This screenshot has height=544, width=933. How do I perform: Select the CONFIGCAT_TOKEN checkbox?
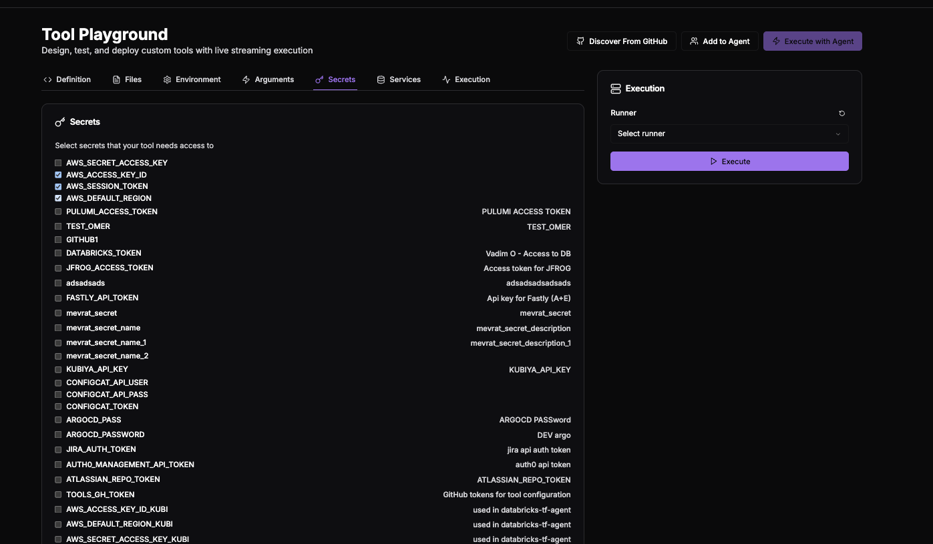tap(58, 406)
